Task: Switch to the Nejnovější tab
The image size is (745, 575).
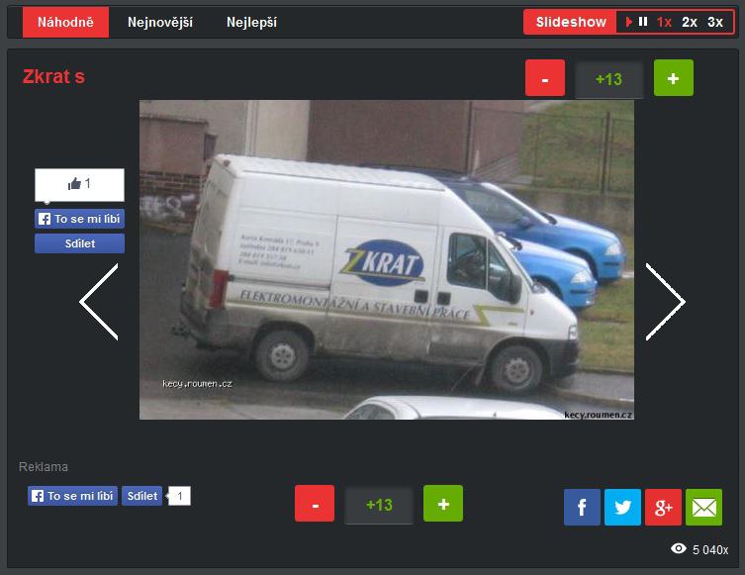Action: tap(160, 22)
